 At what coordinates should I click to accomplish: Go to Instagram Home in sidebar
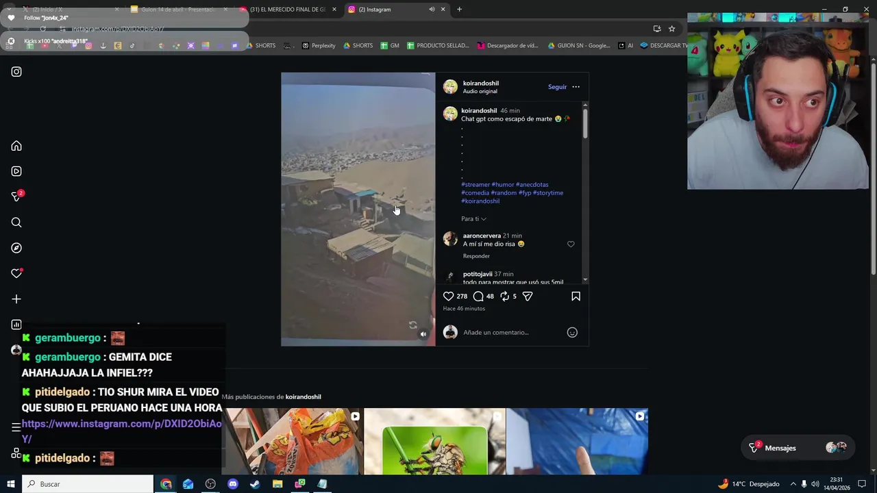16,146
